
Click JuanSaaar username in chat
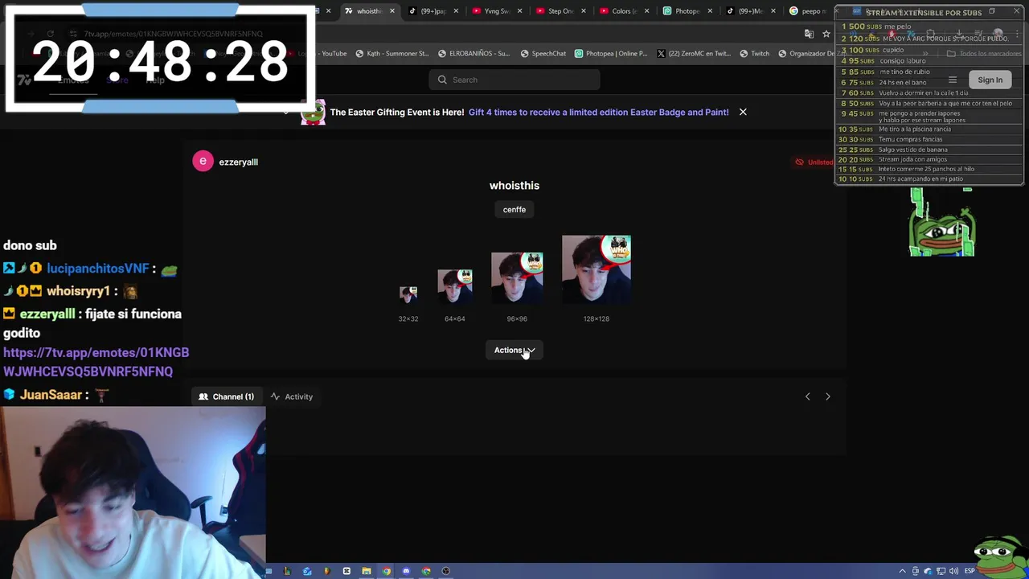51,395
